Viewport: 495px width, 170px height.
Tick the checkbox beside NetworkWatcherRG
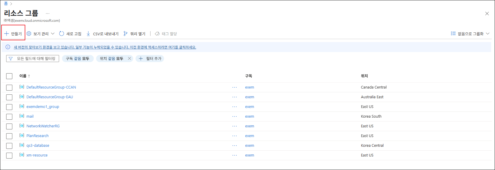coord(9,126)
